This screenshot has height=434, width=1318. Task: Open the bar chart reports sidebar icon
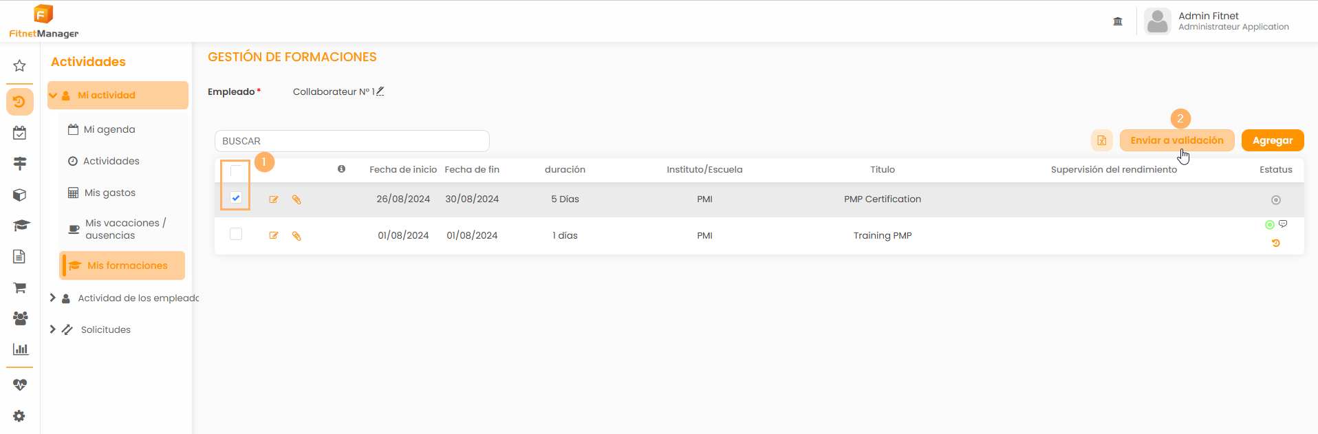(20, 349)
